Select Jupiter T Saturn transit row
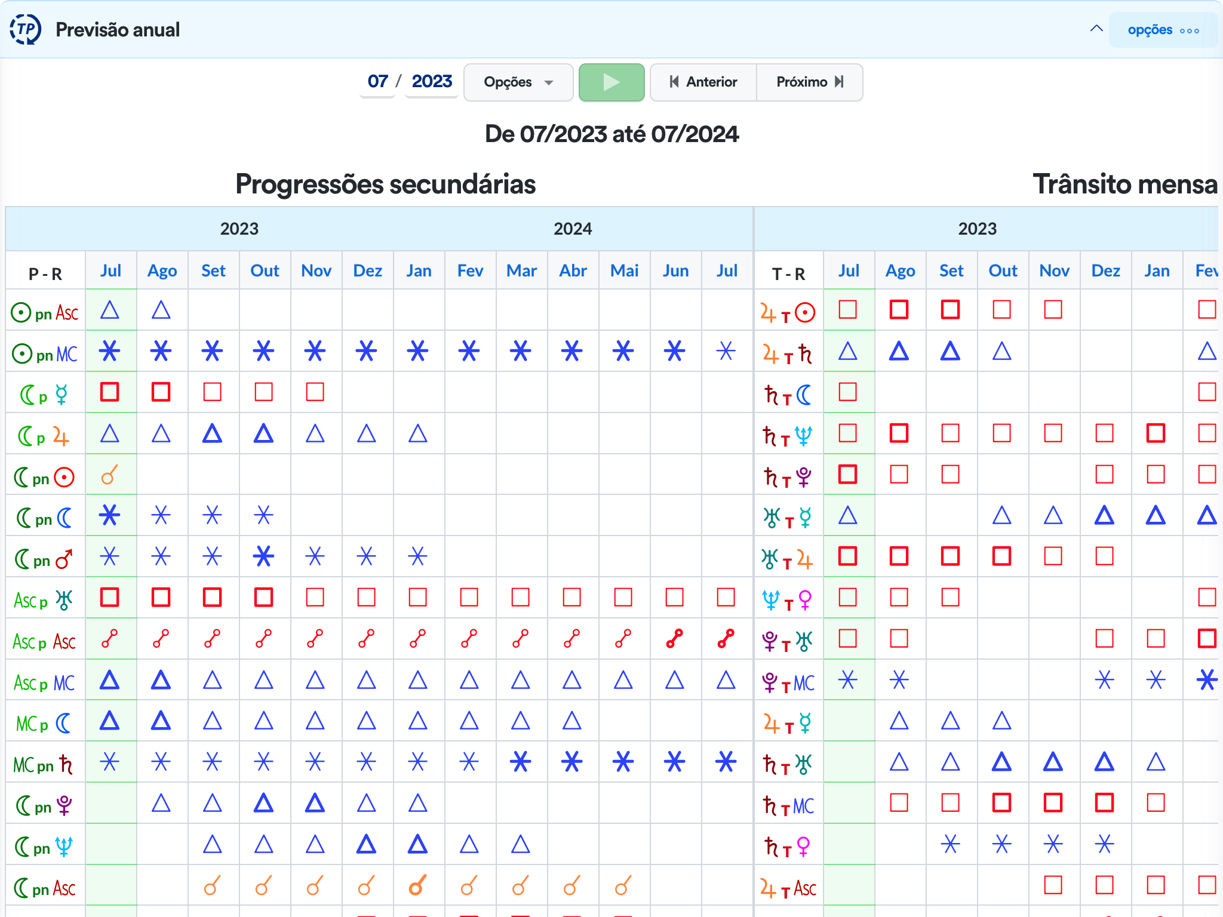The image size is (1223, 917). 788,355
